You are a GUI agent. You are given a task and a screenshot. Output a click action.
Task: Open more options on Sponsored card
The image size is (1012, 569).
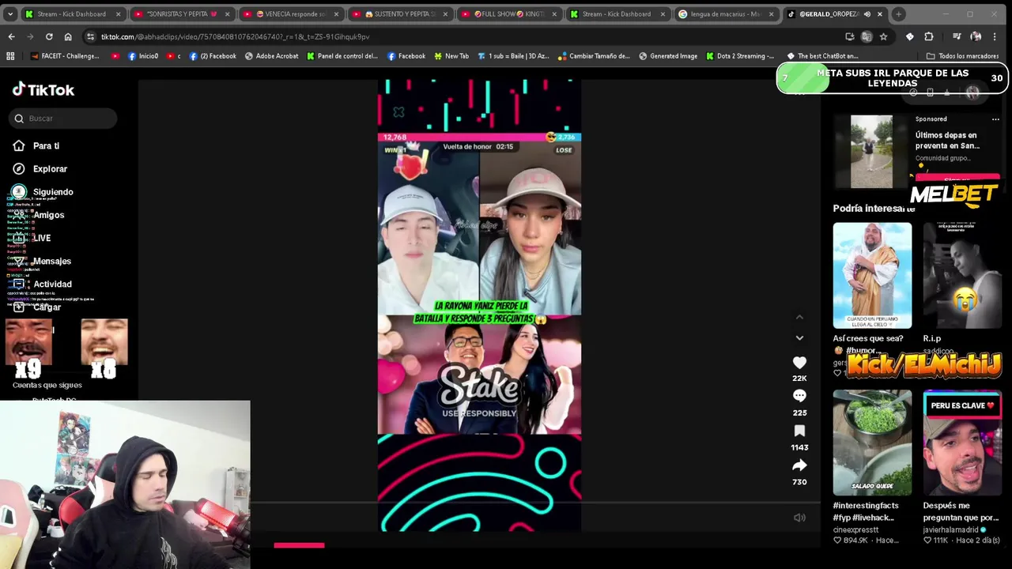(995, 119)
